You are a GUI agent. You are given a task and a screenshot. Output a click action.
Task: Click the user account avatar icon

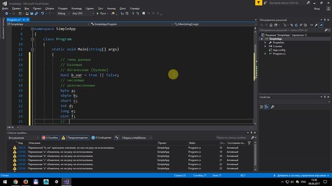click(328, 9)
